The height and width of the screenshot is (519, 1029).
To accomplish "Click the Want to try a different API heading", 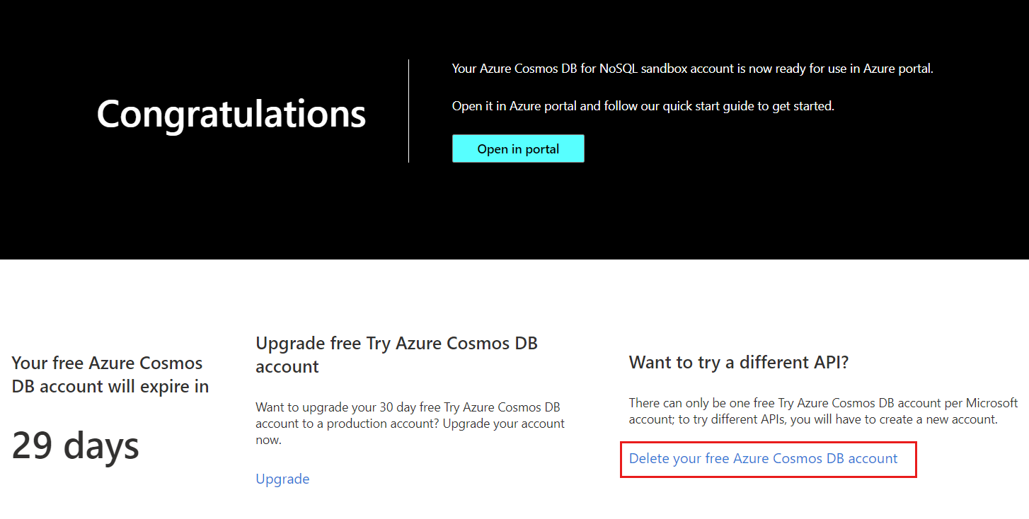I will pos(739,363).
